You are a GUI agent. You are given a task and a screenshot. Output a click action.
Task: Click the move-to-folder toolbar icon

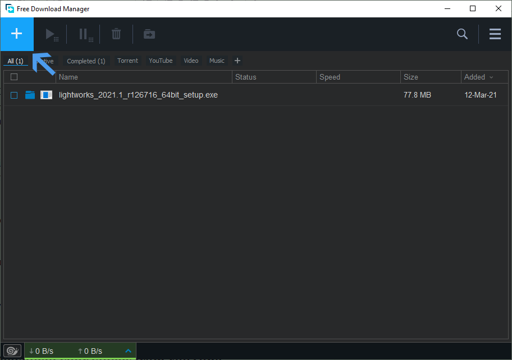click(x=149, y=34)
